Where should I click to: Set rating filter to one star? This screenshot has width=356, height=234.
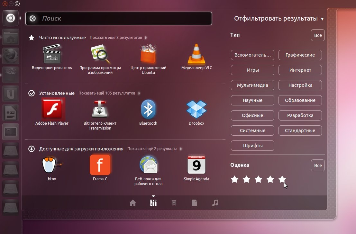[x=234, y=179]
